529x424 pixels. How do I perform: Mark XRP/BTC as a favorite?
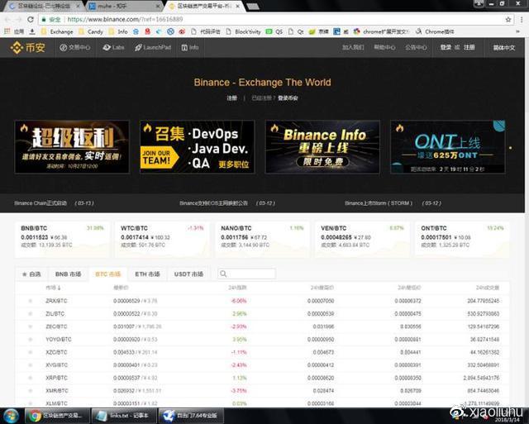pos(31,378)
